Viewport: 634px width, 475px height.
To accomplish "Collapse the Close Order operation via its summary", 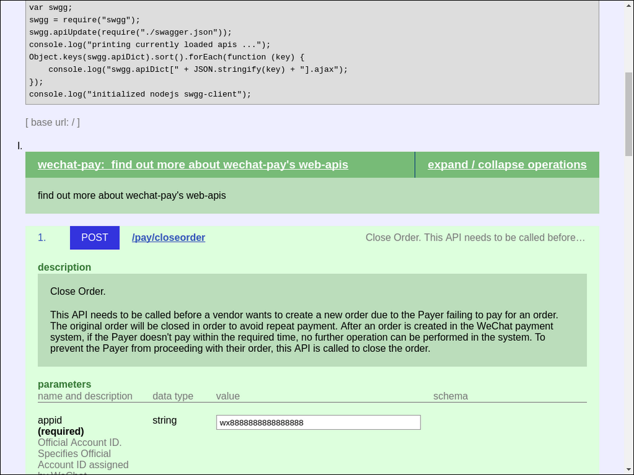I will click(x=475, y=237).
